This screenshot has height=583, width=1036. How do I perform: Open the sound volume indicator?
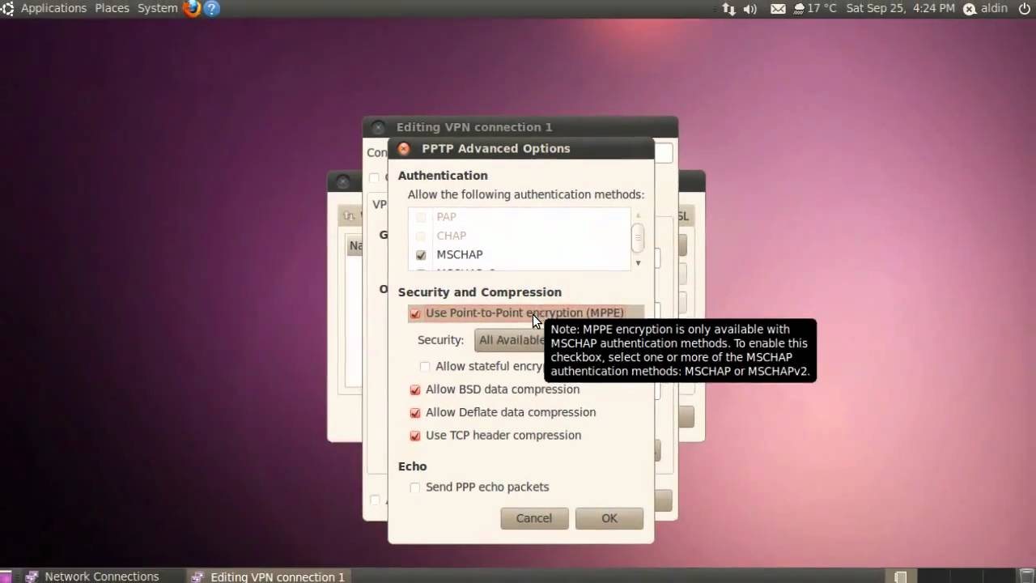coord(749,9)
